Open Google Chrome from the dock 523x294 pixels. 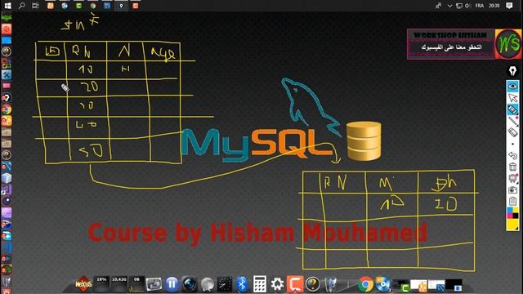tap(365, 284)
